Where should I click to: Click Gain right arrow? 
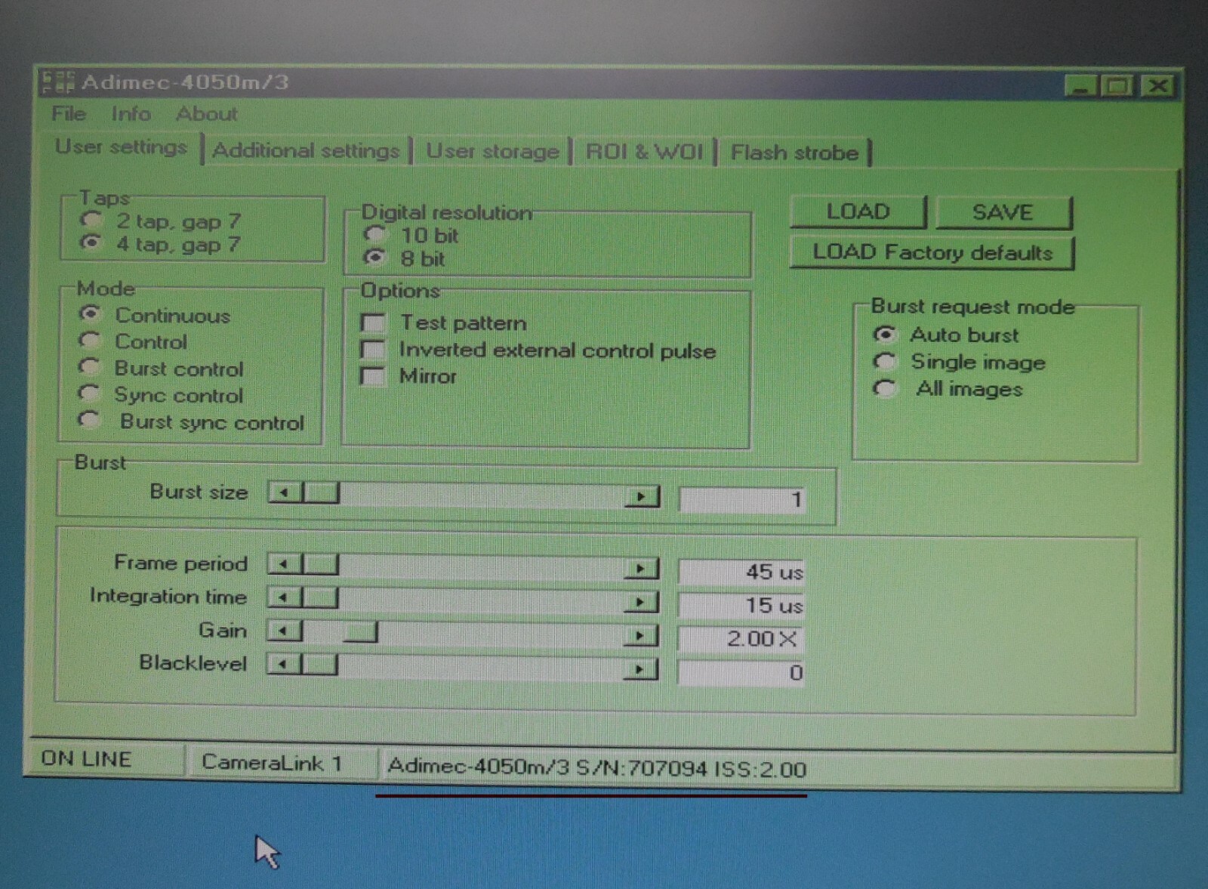coord(641,635)
